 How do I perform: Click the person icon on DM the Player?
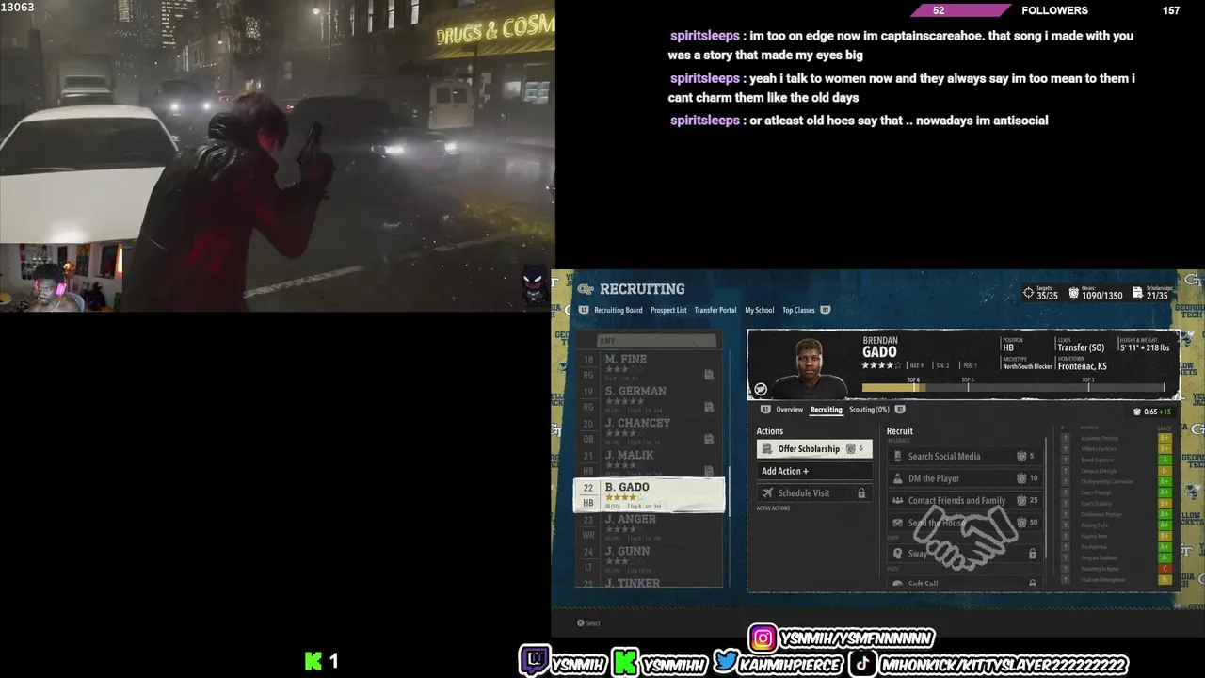click(897, 478)
